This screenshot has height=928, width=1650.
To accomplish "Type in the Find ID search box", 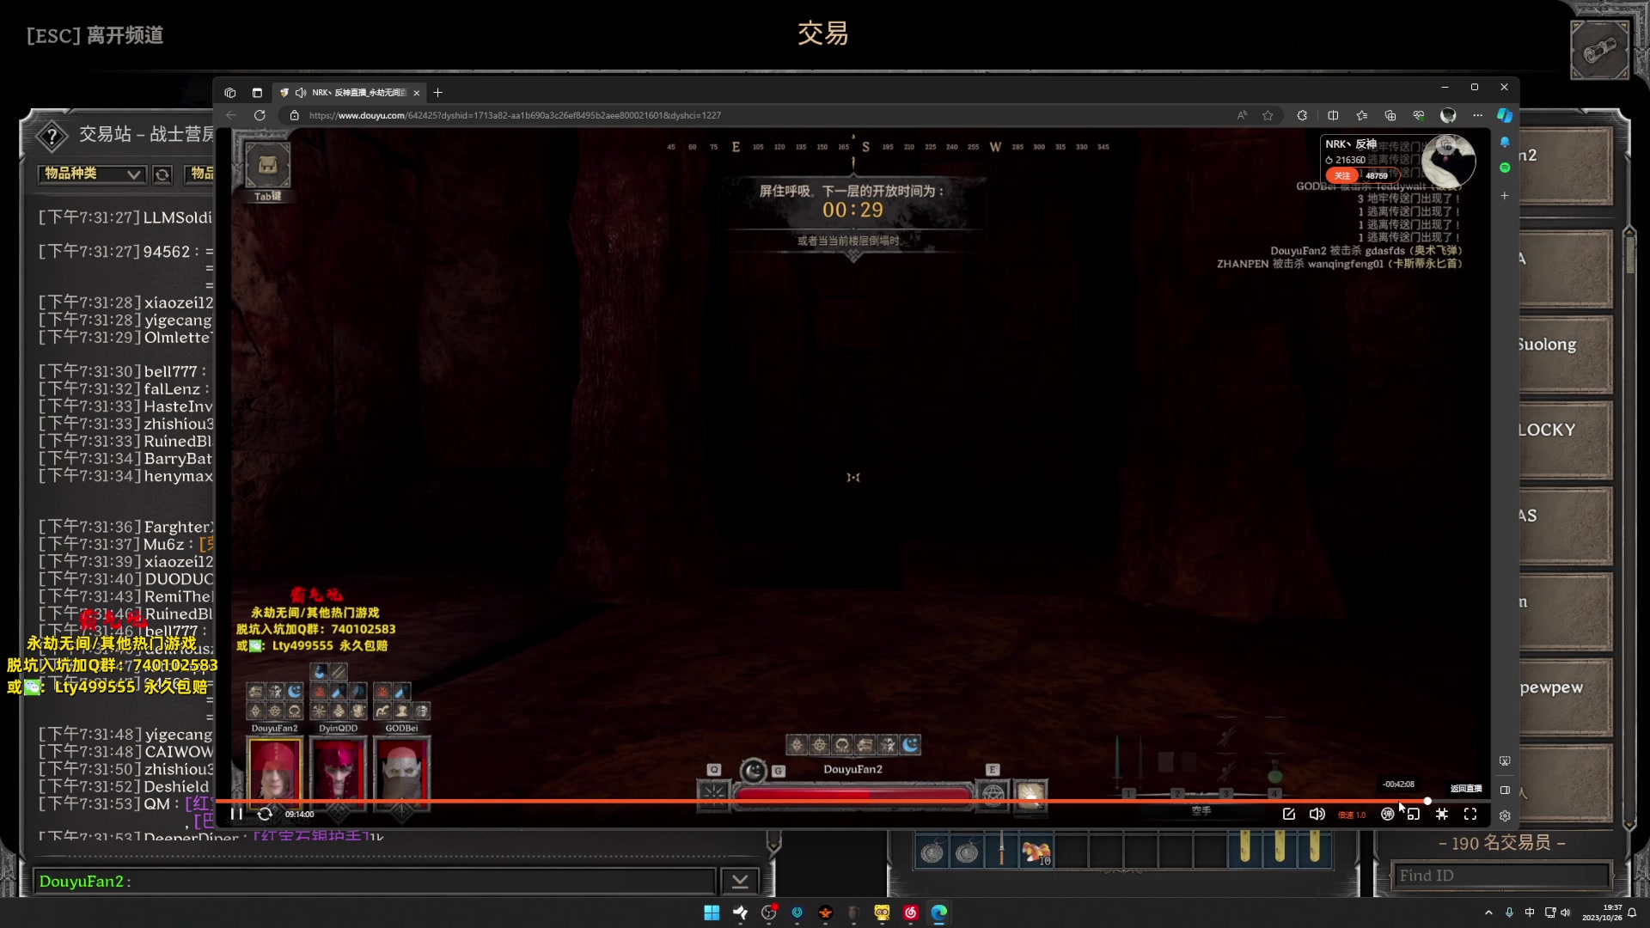I will [1500, 876].
